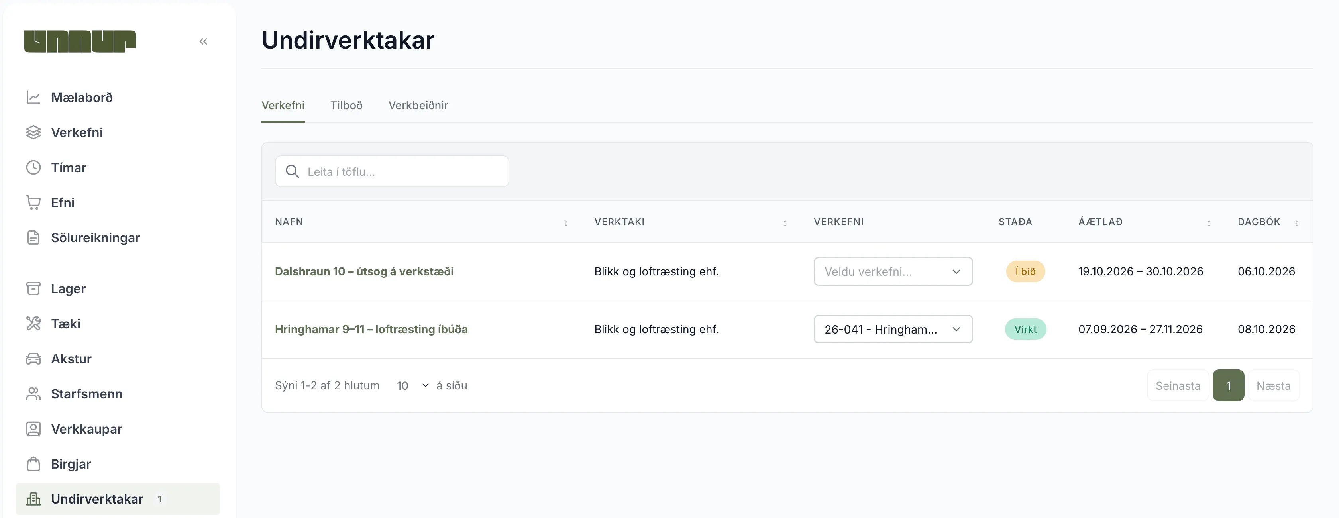
Task: Click Blikk og loftræsting ehf. in Hringhamar row
Action: (x=656, y=329)
